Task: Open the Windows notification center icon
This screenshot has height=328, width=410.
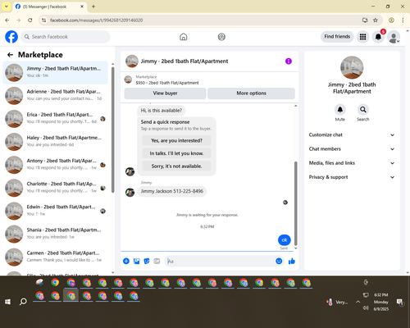Action: point(400,302)
